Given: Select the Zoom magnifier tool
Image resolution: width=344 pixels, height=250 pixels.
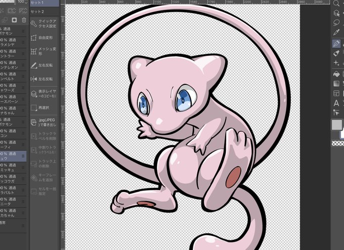Looking at the screenshot, I should coord(336,3).
